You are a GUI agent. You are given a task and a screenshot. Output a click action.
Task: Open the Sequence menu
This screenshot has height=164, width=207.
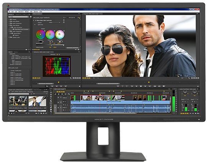click(x=21, y=12)
